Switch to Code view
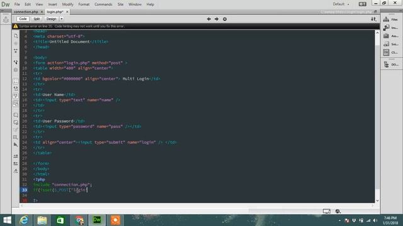403x226 pixels. 23,19
